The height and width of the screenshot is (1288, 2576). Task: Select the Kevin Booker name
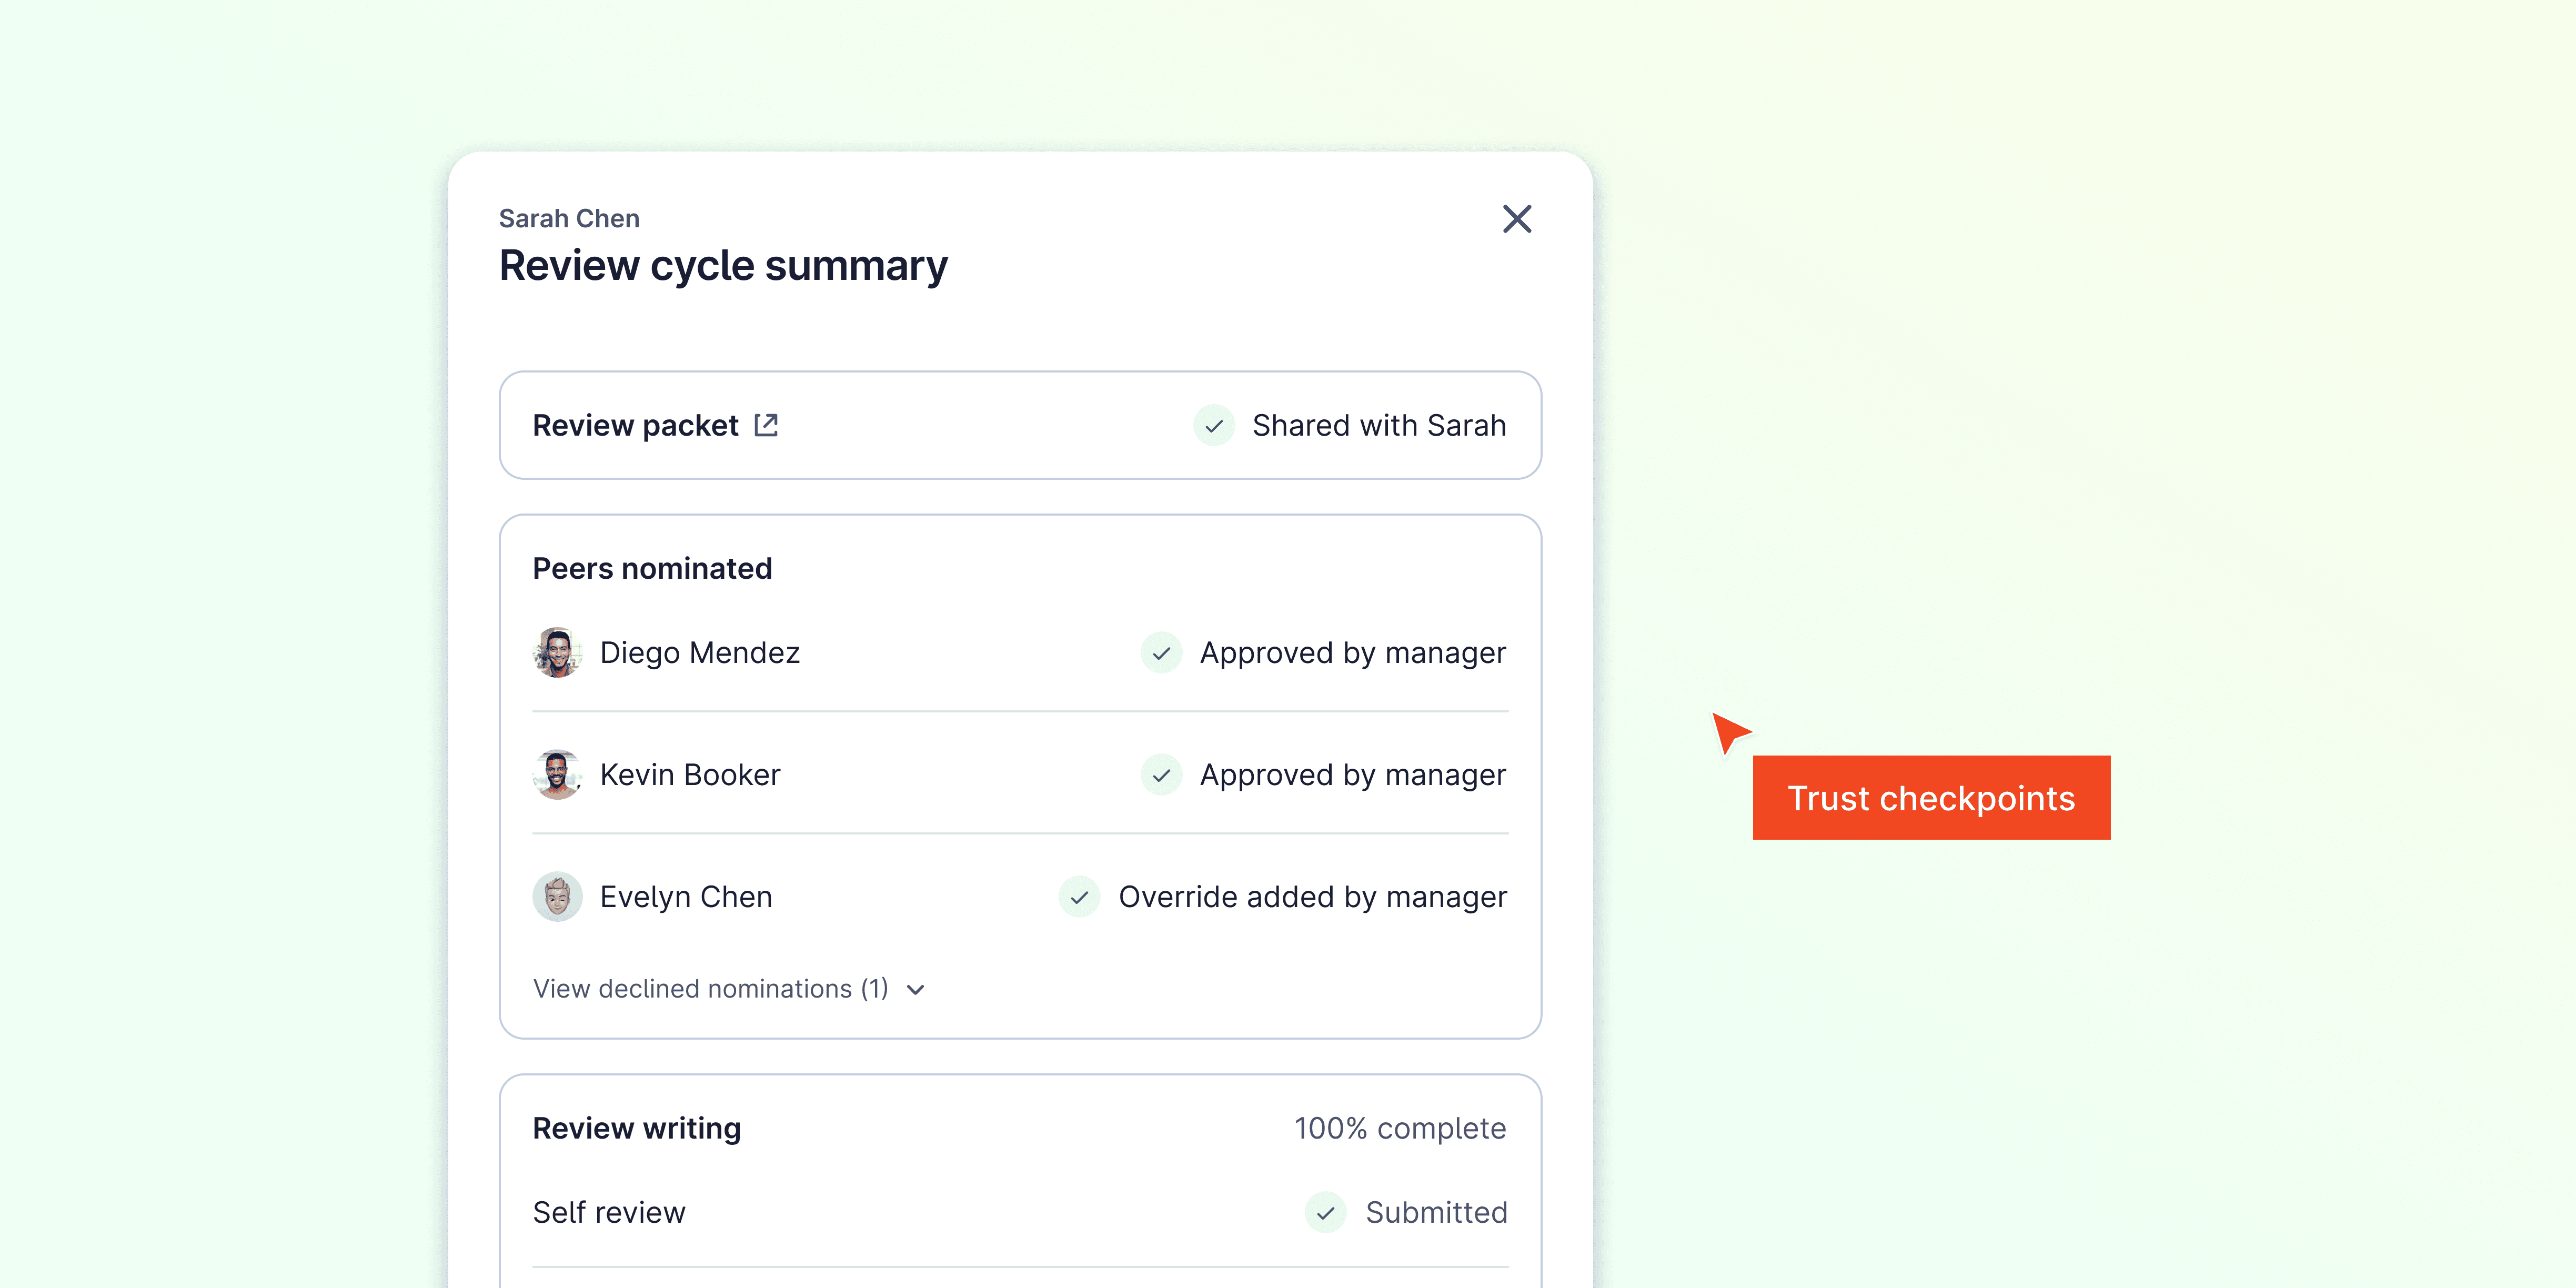(689, 775)
